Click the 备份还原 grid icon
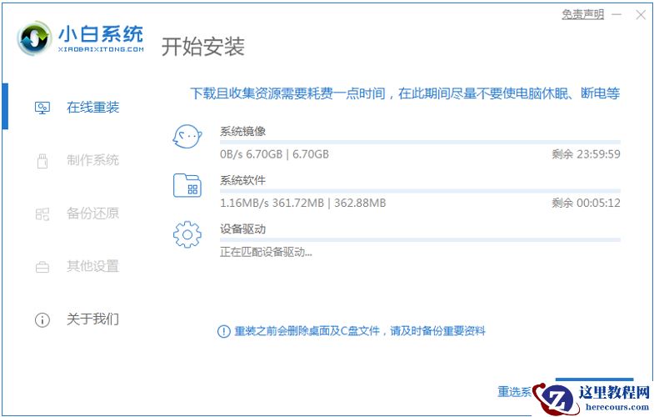 (42, 214)
